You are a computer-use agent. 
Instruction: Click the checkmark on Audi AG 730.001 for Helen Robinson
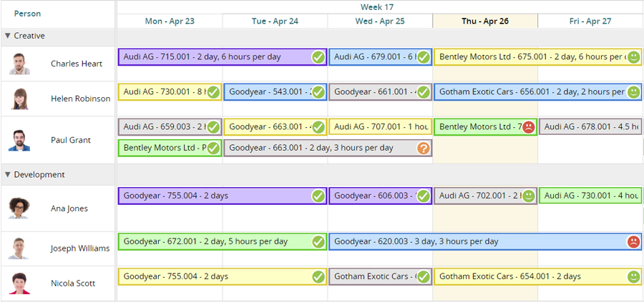click(x=213, y=92)
